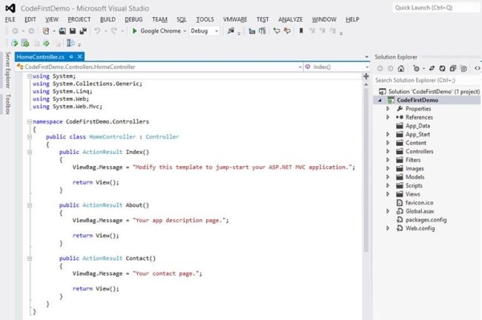
Task: Expand the Controllers folder arrow
Action: point(388,151)
